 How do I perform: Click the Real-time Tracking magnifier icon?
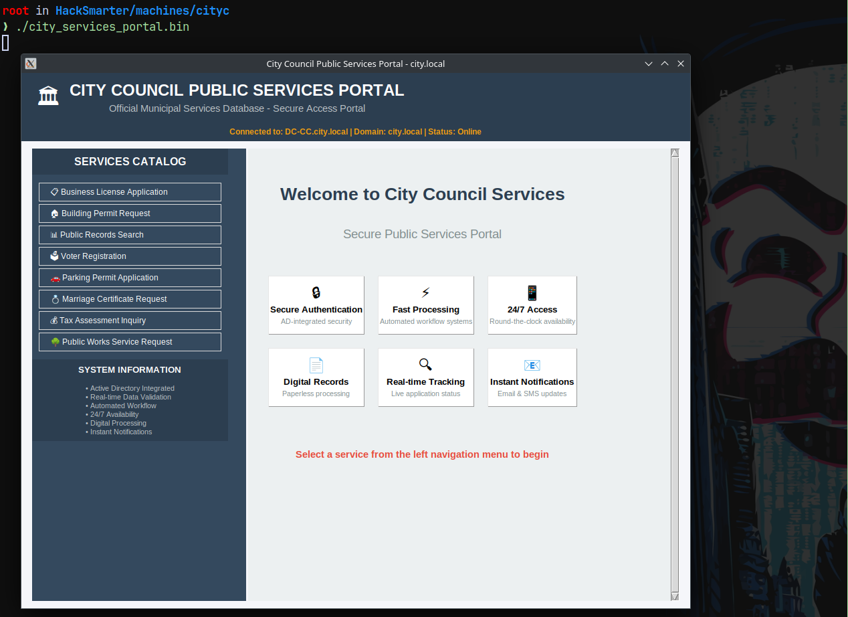click(425, 365)
